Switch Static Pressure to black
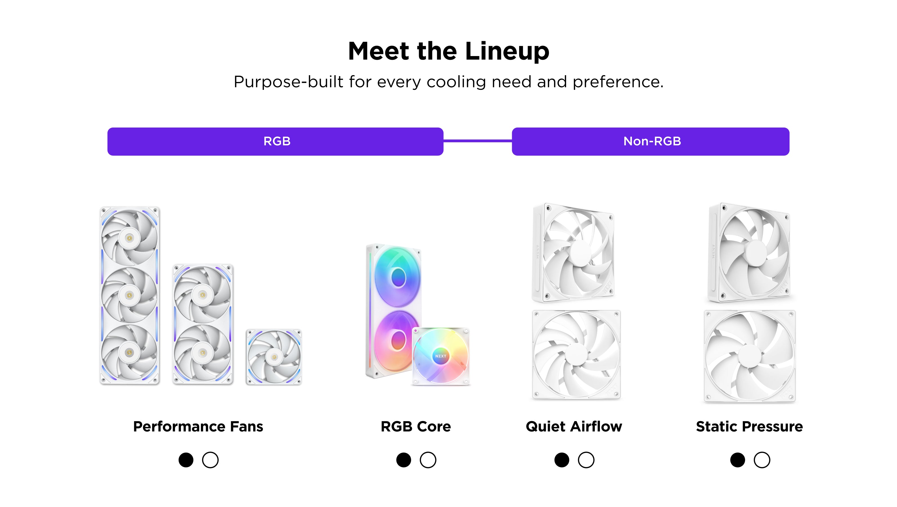The image size is (897, 507). point(737,460)
